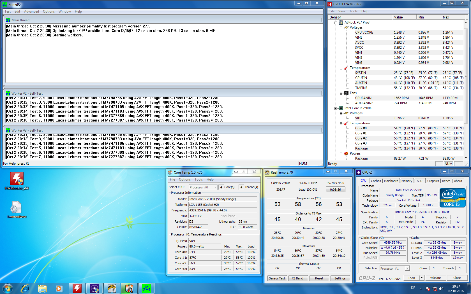Collapse Temperatures under ASRock P67 Pro3
Image resolution: width=471 pixels, height=294 pixels.
click(341, 68)
